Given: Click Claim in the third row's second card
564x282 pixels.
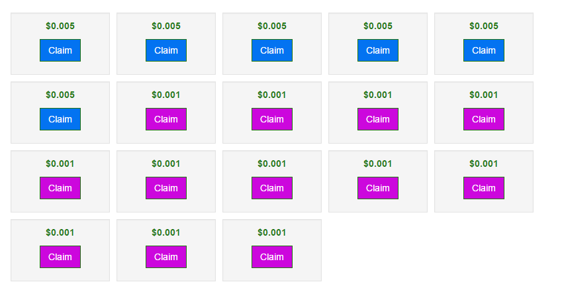Looking at the screenshot, I should (x=166, y=188).
